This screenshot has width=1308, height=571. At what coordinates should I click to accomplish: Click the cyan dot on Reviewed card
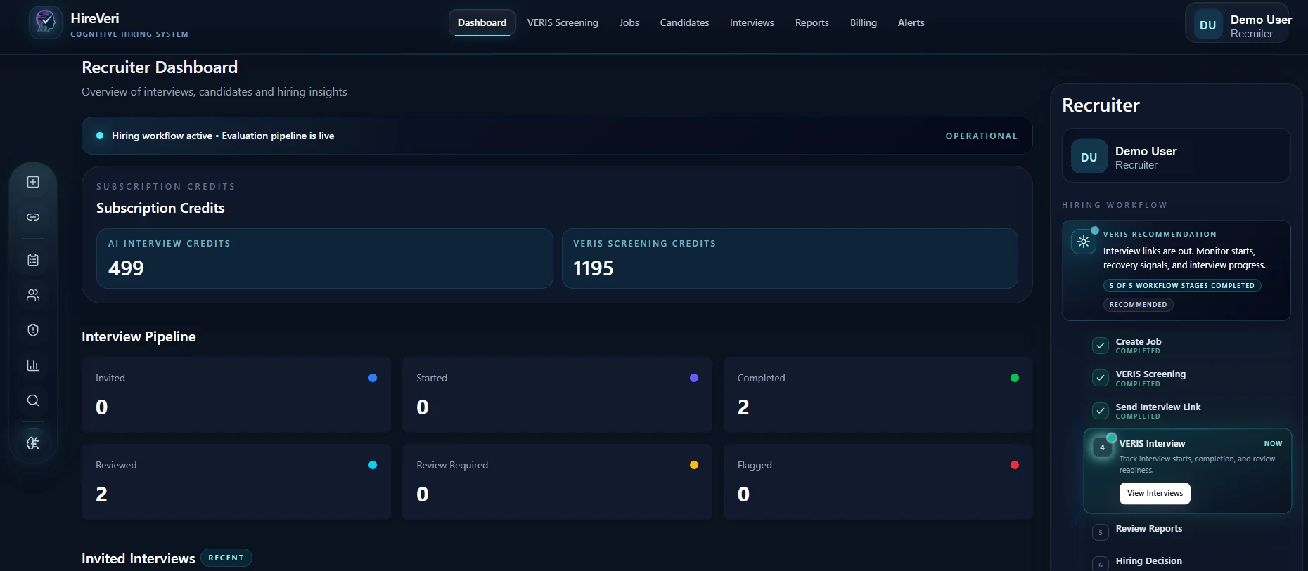click(x=373, y=465)
